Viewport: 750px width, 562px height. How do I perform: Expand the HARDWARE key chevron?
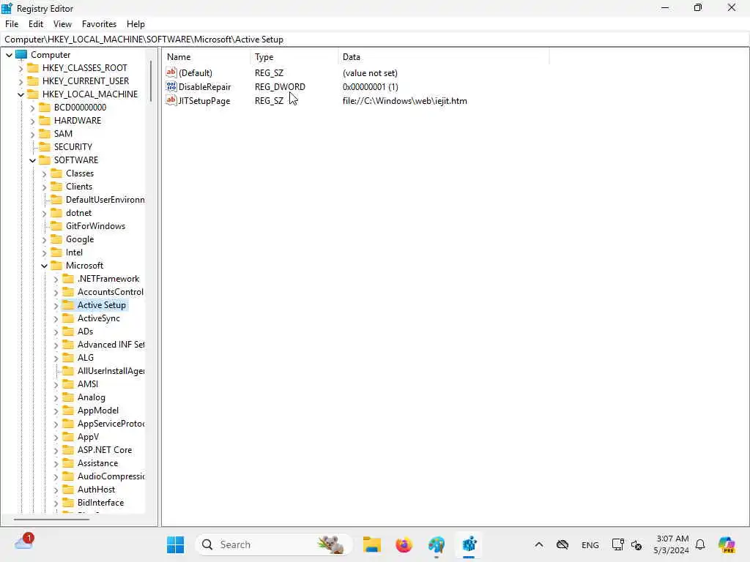(x=32, y=121)
